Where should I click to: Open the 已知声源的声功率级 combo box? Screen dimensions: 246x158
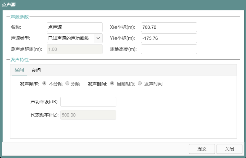(x=70, y=38)
